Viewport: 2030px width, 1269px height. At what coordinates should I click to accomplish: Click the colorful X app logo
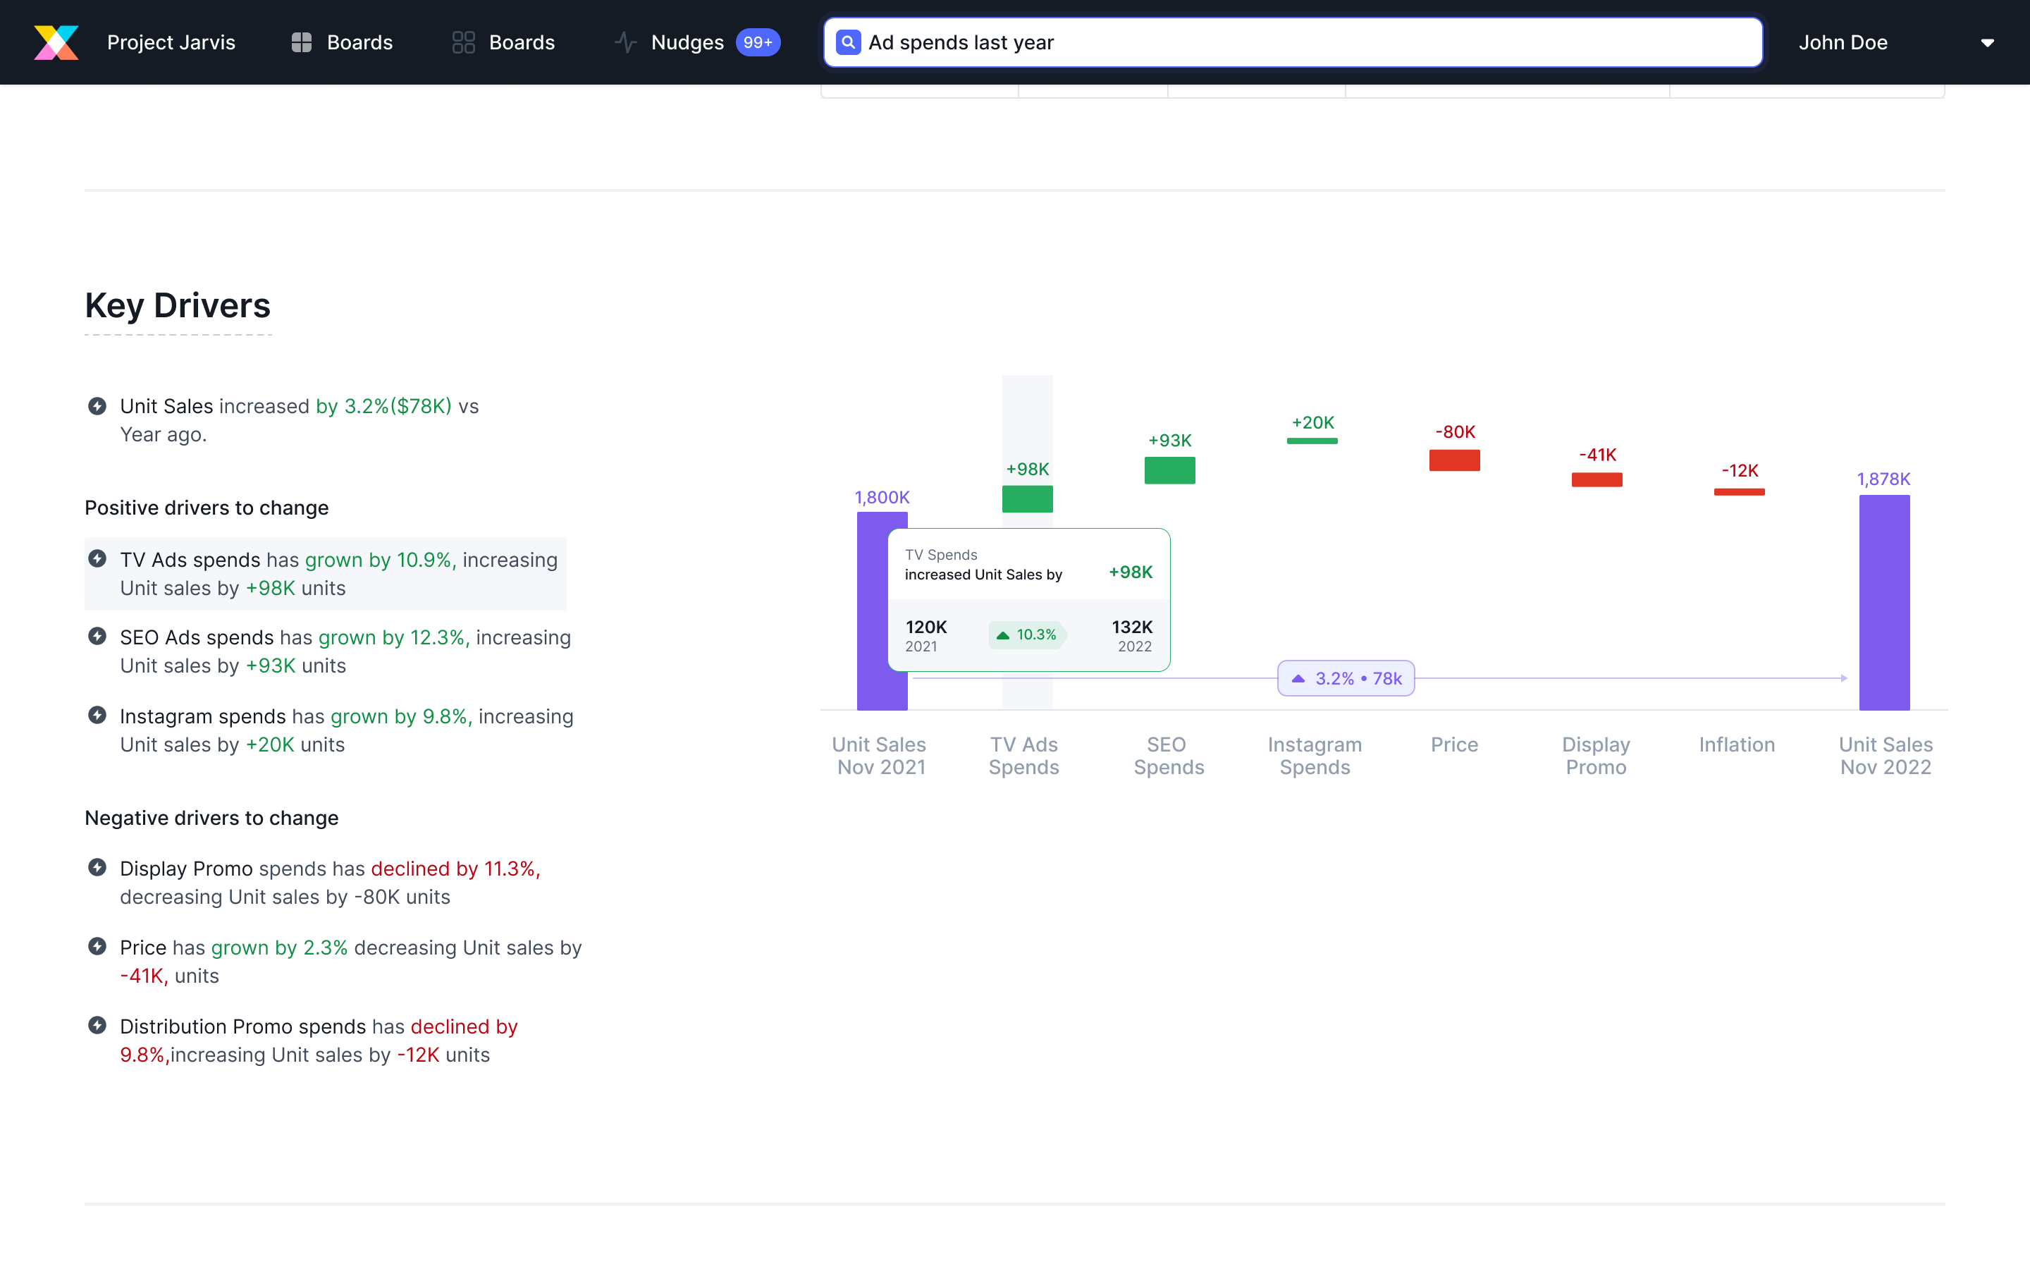point(56,42)
